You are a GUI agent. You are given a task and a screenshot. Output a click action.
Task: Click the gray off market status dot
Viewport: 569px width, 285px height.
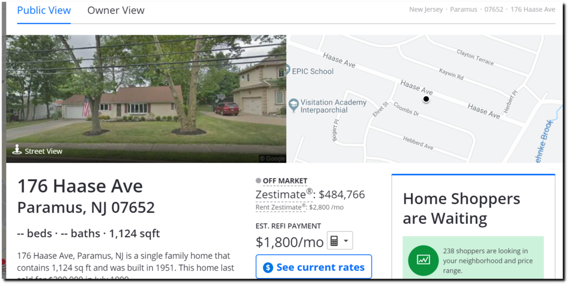(258, 181)
